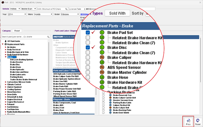This screenshot has width=203, height=127.
Task: Click the License Plate input field
Action: click(x=76, y=9)
